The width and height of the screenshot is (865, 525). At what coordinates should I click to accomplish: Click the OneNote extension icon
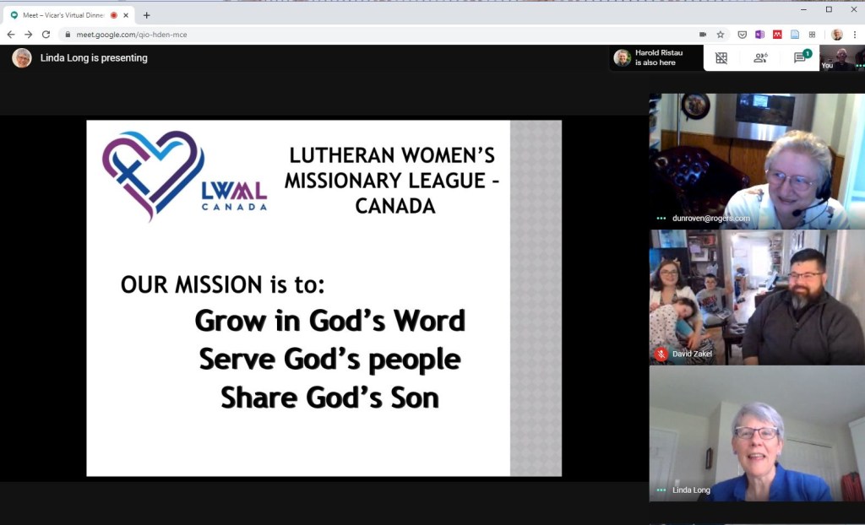[759, 35]
